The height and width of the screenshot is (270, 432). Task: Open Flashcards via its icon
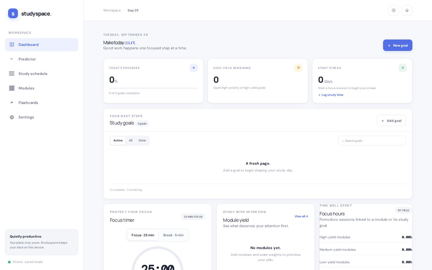click(x=12, y=103)
